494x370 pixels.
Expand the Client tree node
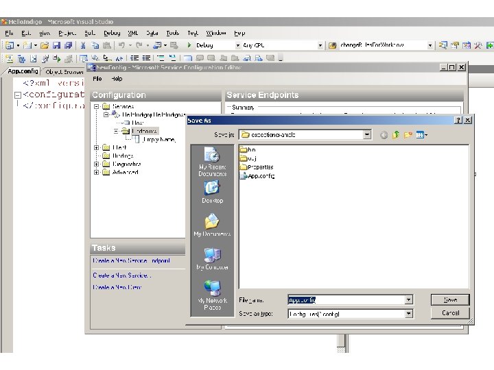click(97, 147)
